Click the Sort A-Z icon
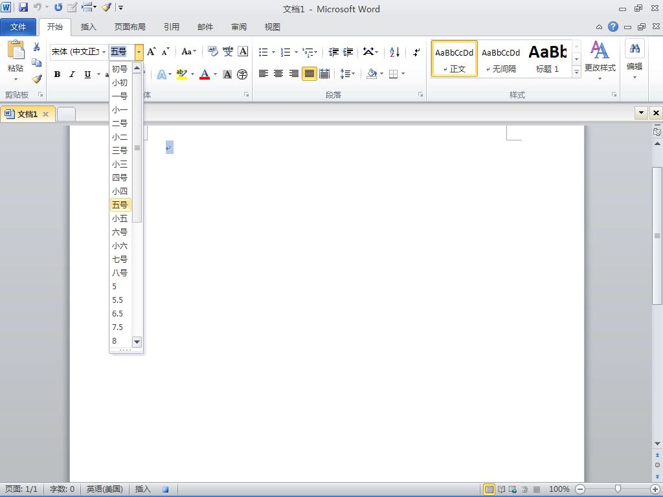 pyautogui.click(x=394, y=52)
